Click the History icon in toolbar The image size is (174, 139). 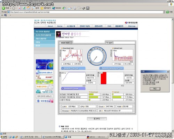(x=64, y=8)
